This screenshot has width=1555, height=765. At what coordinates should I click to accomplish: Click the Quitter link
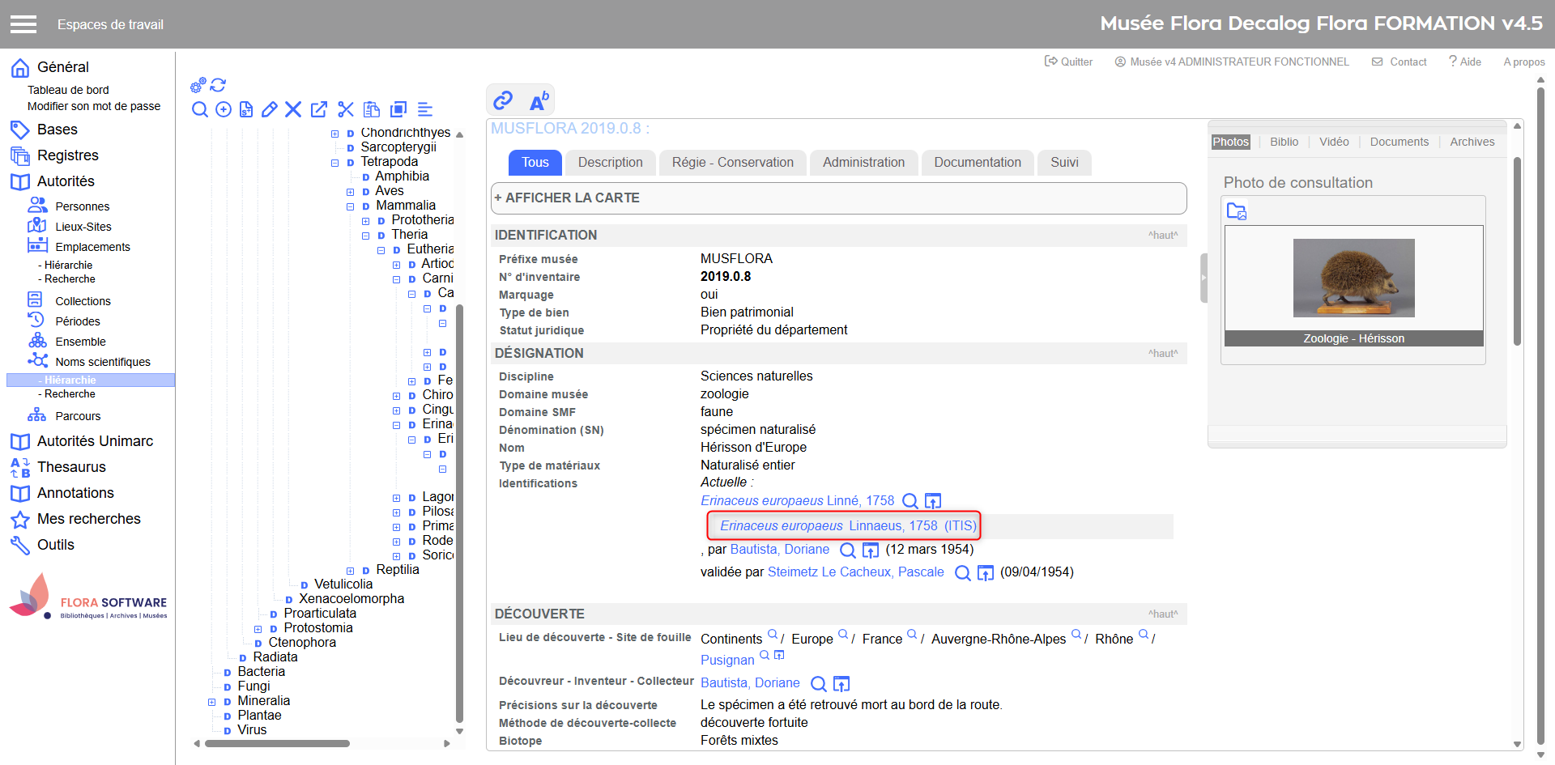point(1068,62)
